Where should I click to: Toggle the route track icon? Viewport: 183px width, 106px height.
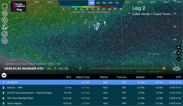coord(5,34)
